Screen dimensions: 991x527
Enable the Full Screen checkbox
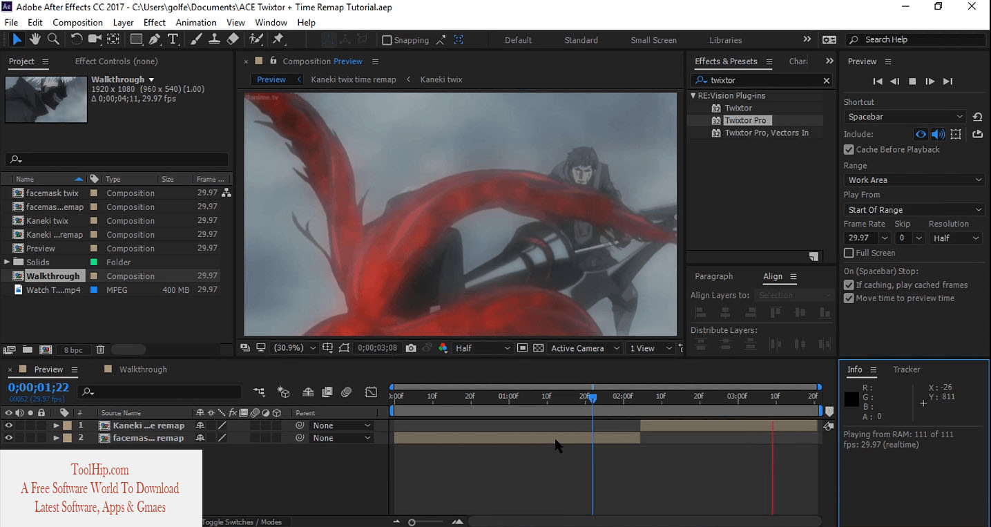point(849,253)
